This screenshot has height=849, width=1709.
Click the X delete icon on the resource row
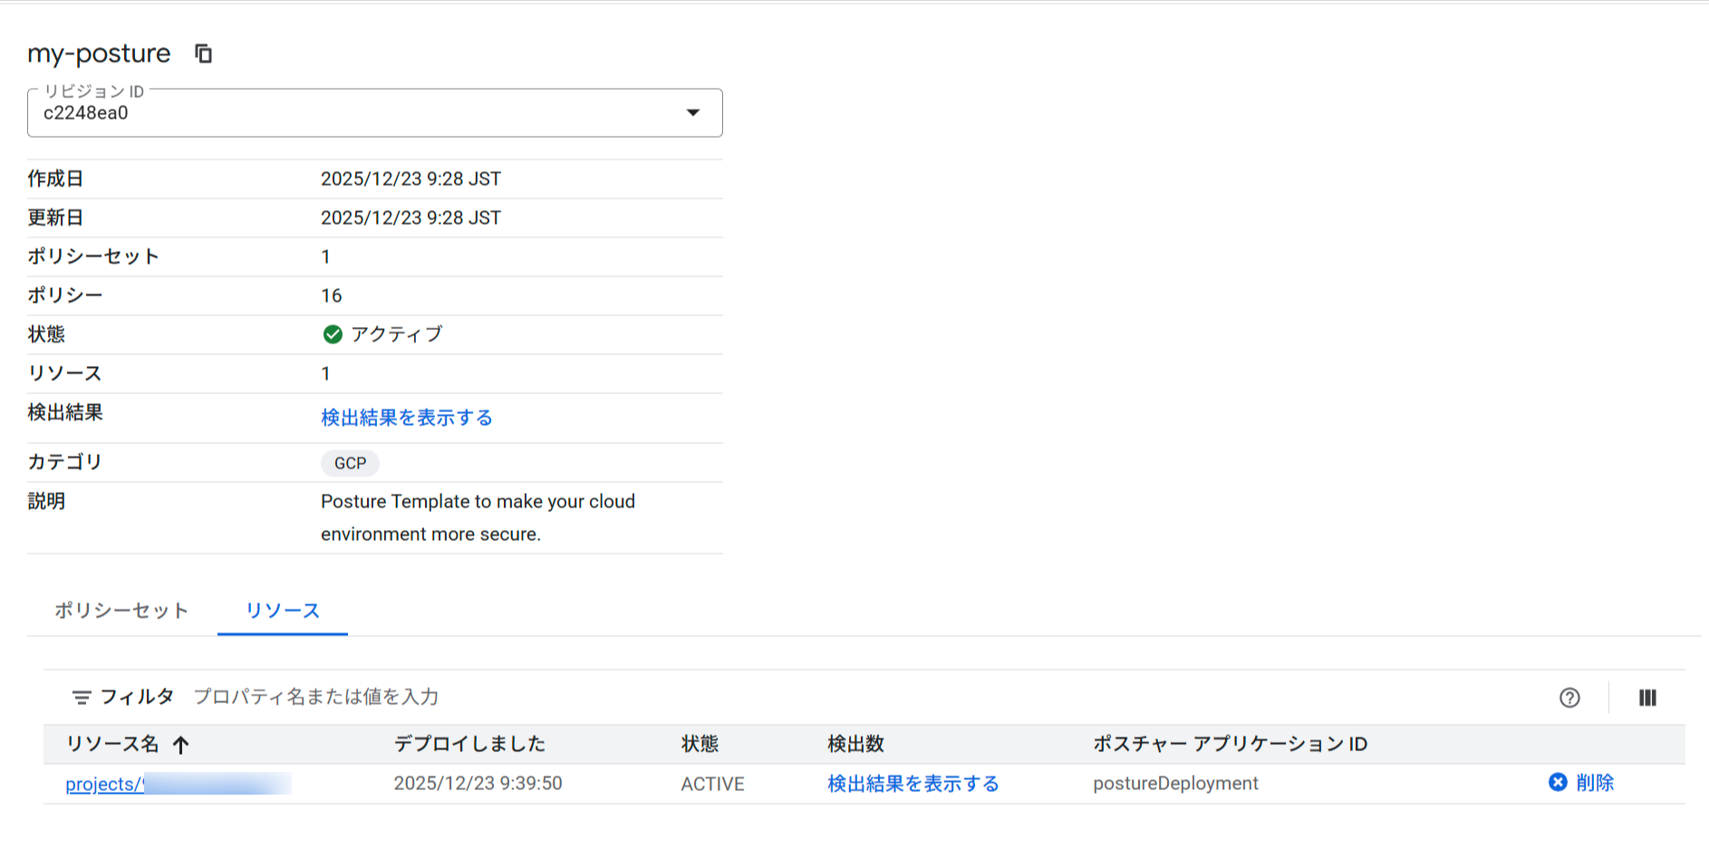(1556, 782)
